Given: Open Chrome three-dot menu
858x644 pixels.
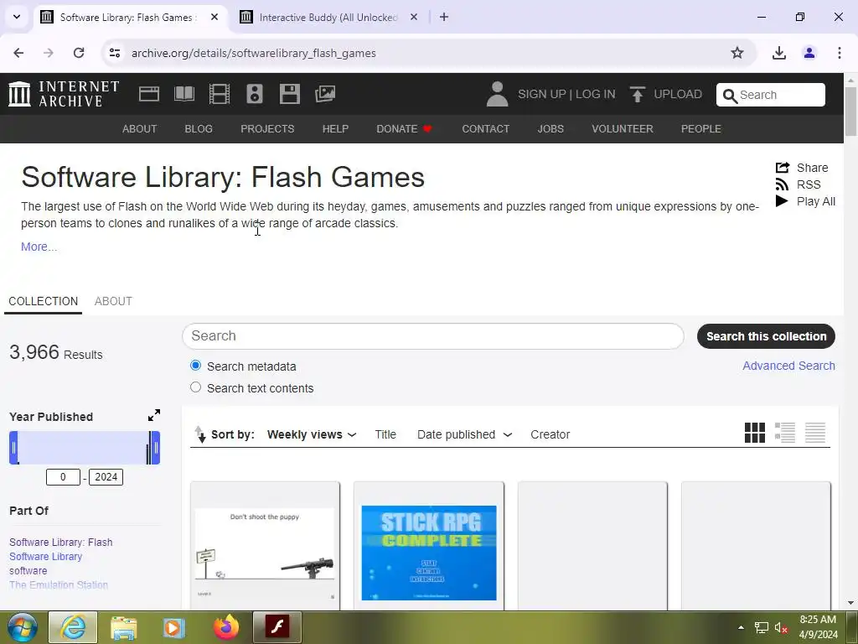Looking at the screenshot, I should (x=840, y=53).
